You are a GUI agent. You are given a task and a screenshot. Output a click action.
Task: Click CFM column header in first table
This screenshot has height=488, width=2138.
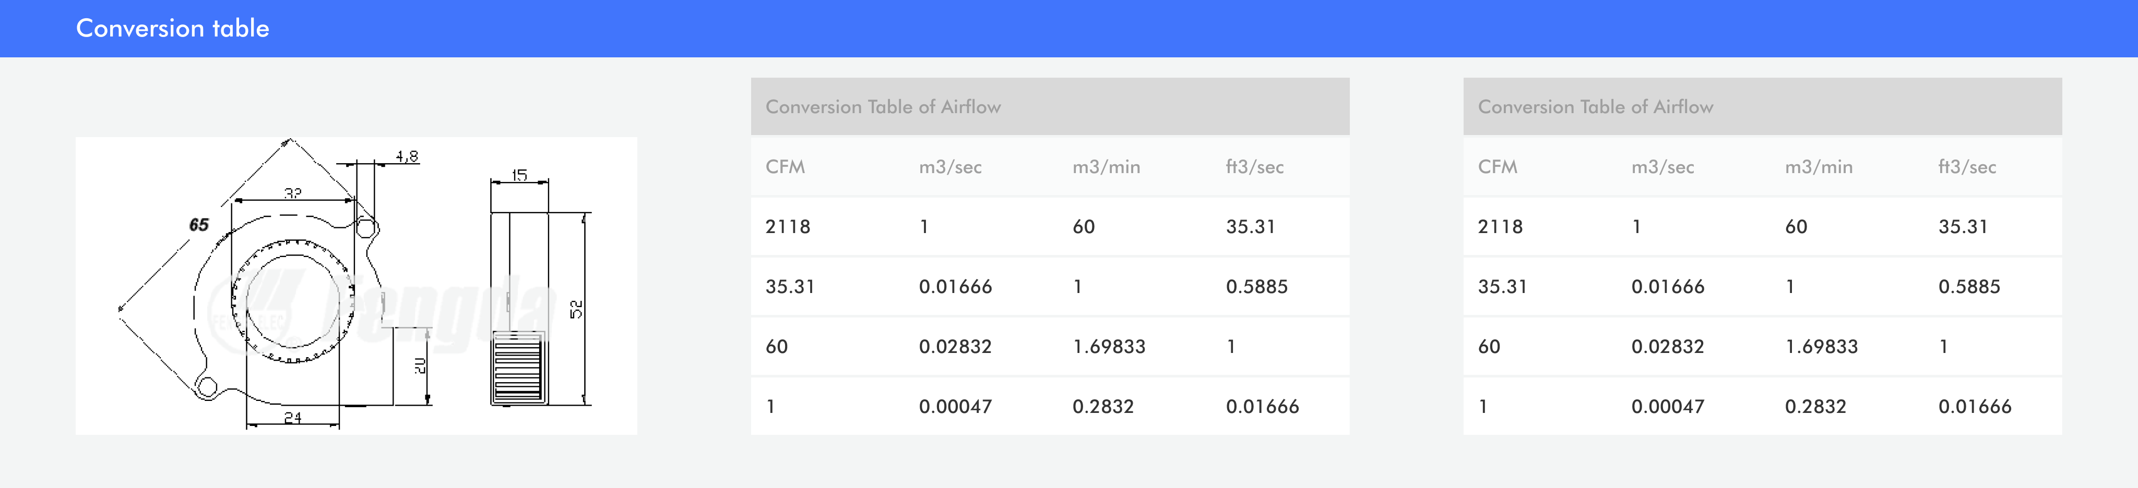click(785, 166)
